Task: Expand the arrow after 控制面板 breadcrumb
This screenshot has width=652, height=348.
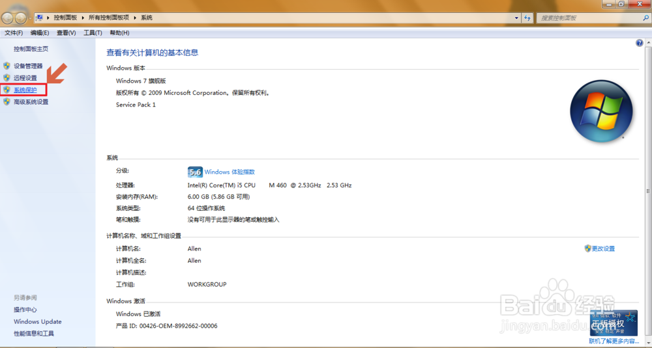Action: [83, 18]
